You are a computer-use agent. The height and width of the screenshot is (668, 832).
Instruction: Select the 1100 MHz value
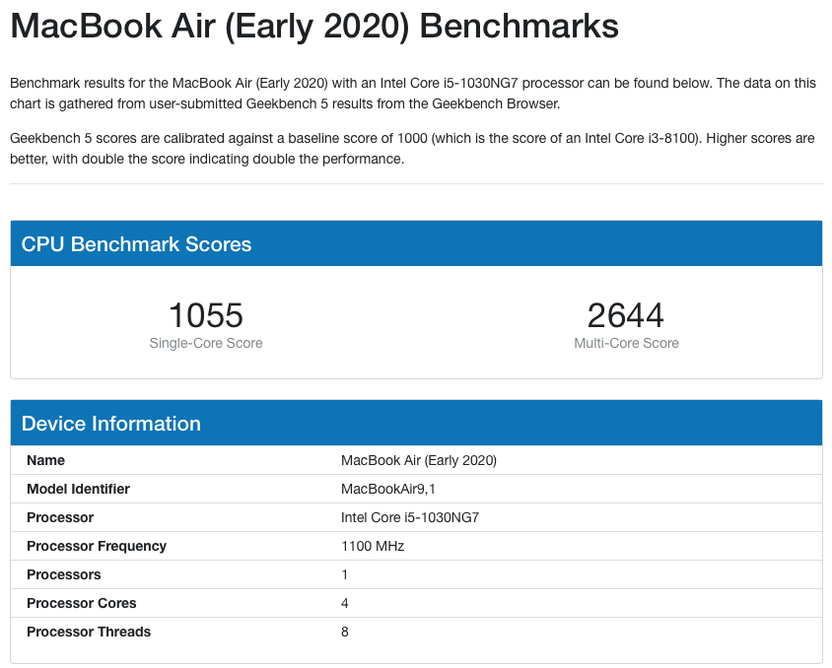(373, 546)
